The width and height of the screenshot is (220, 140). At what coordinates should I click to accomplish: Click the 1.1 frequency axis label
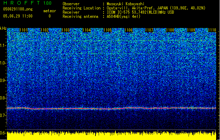3,45
